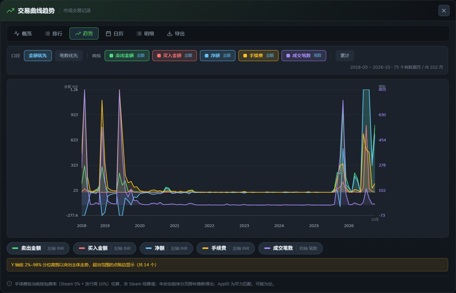Select the 金额优先 mode

click(38, 56)
